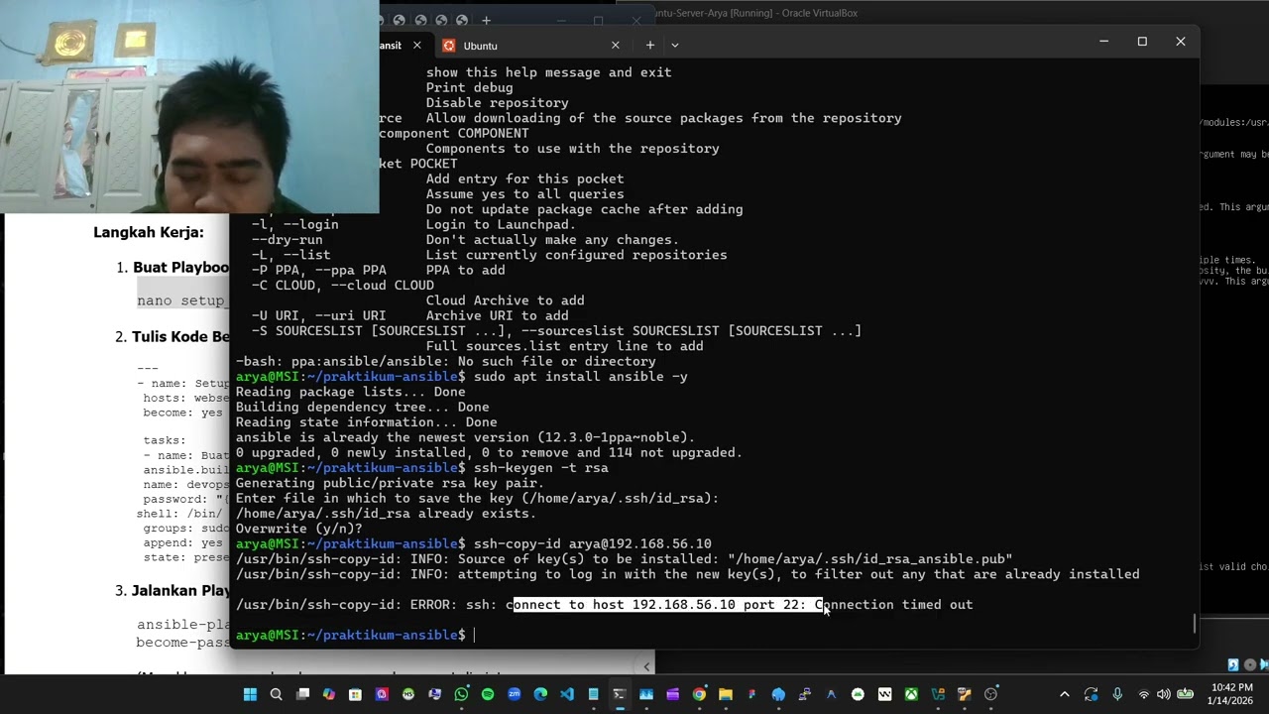Image resolution: width=1269 pixels, height=714 pixels.
Task: Click 'nano setup_' code snippet in document
Action: [182, 300]
